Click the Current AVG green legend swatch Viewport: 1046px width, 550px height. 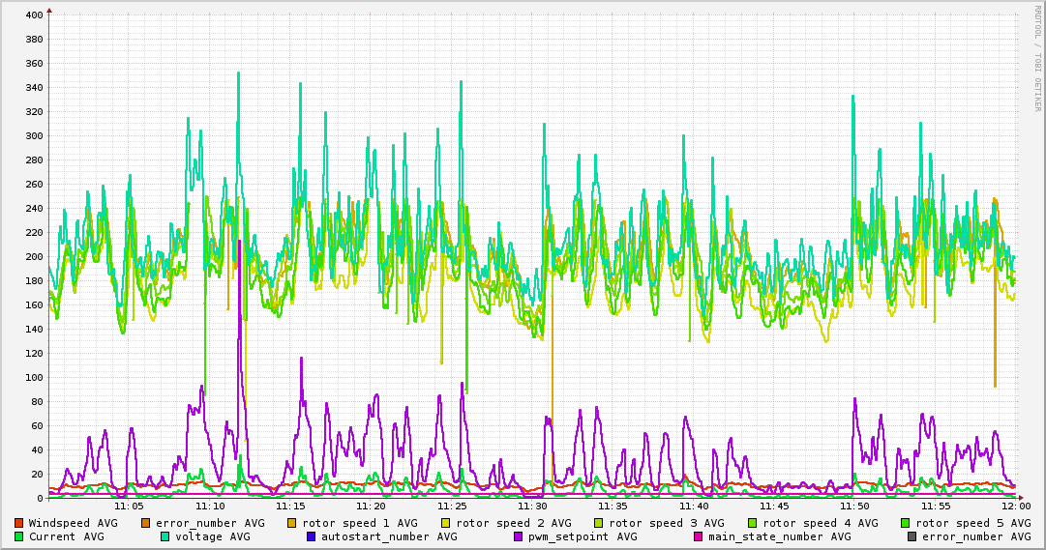coord(18,536)
